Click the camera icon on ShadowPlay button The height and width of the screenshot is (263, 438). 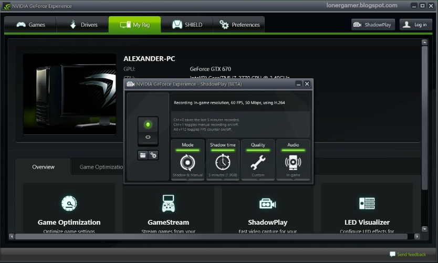coord(357,25)
